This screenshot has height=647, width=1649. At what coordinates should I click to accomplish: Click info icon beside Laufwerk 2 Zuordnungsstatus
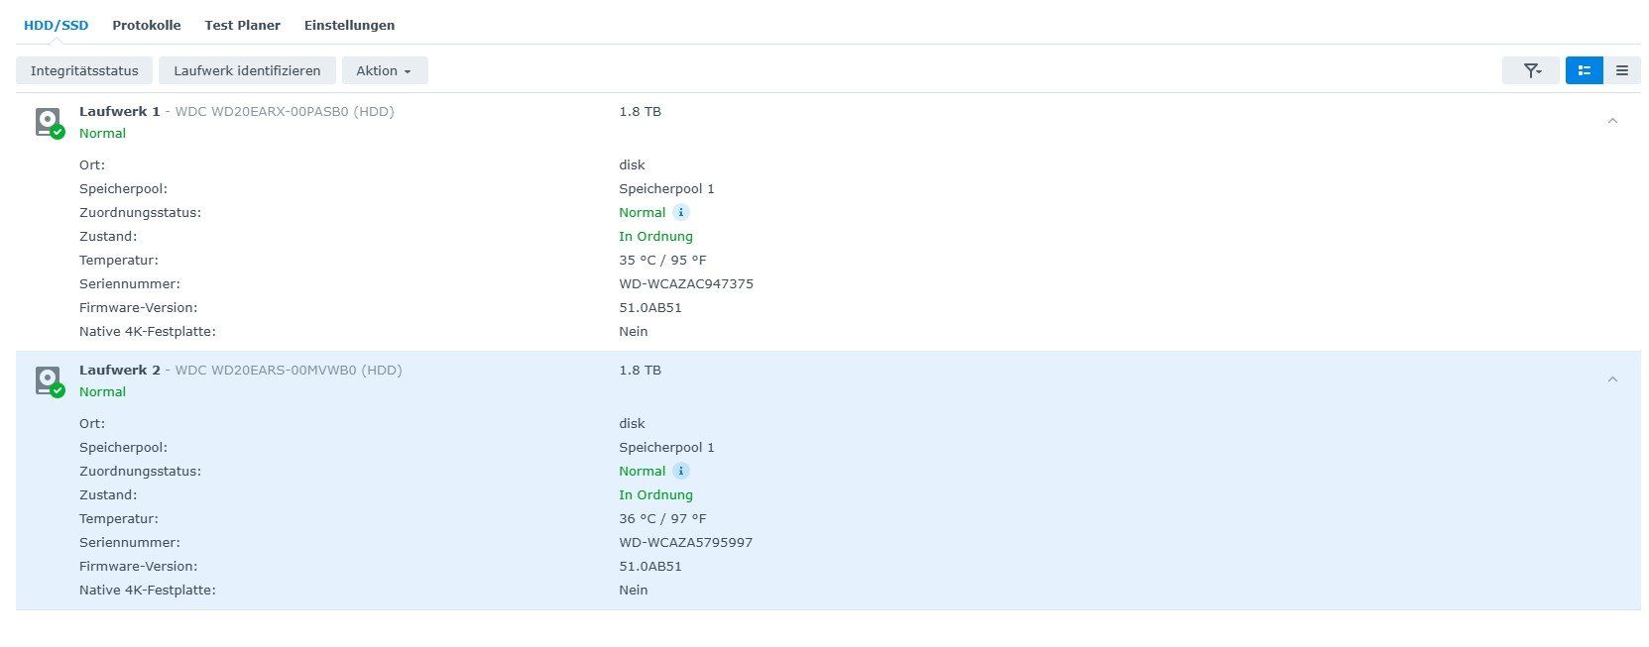coord(680,471)
